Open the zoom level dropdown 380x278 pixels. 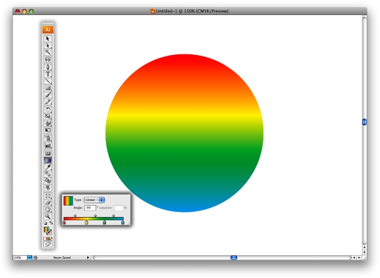coord(29,258)
